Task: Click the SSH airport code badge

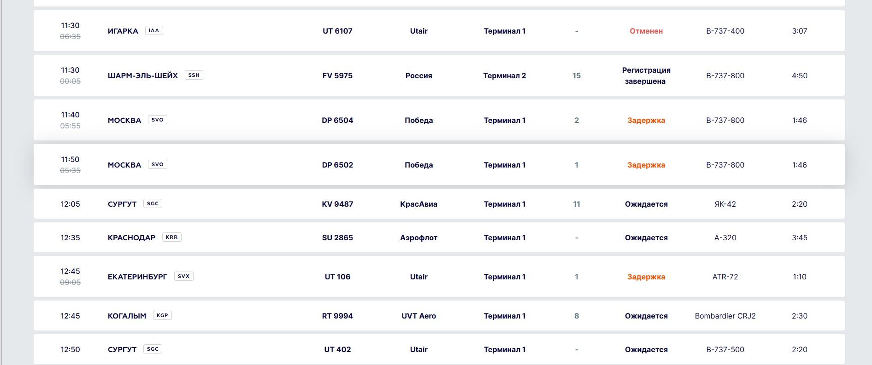Action: (x=194, y=75)
